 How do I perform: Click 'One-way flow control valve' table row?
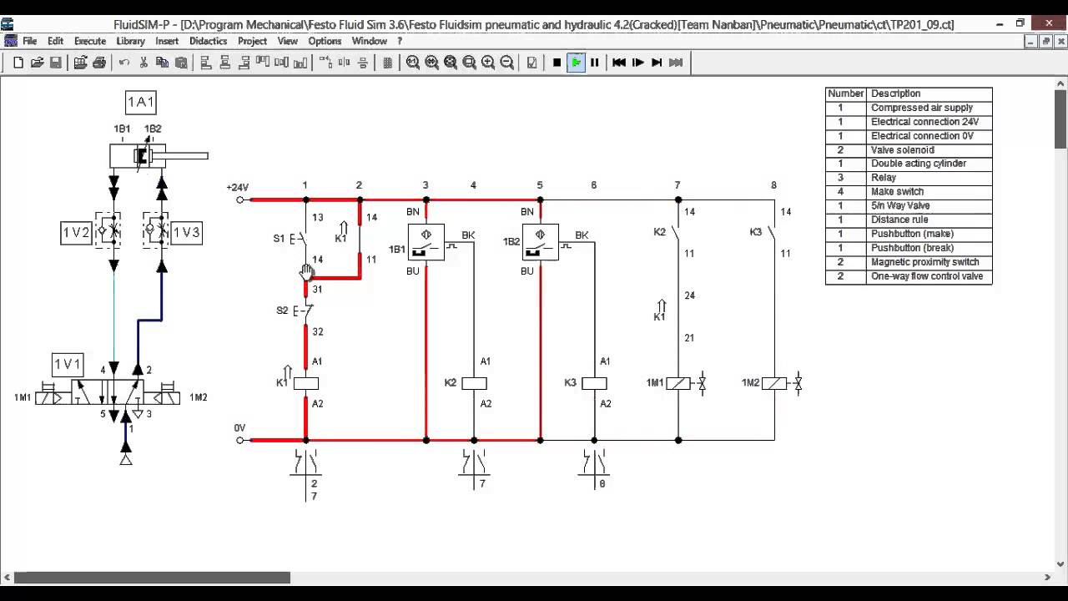coord(909,276)
